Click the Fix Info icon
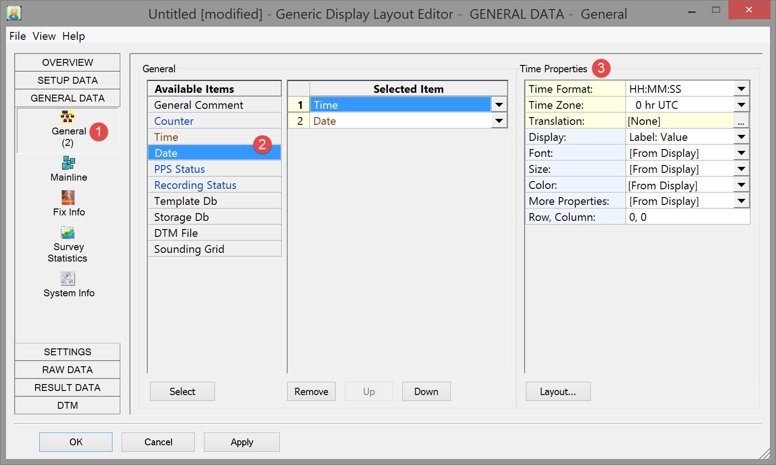The image size is (776, 465). (x=68, y=198)
